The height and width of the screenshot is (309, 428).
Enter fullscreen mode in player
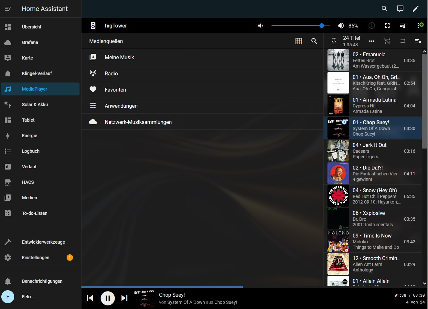(387, 26)
